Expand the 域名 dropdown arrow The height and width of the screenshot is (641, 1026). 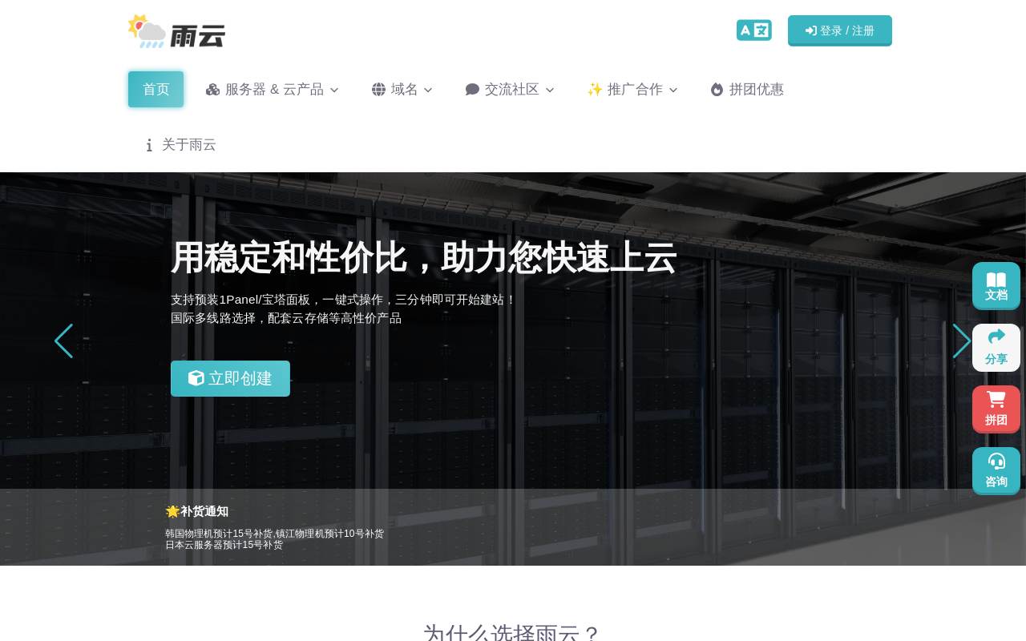(x=428, y=90)
